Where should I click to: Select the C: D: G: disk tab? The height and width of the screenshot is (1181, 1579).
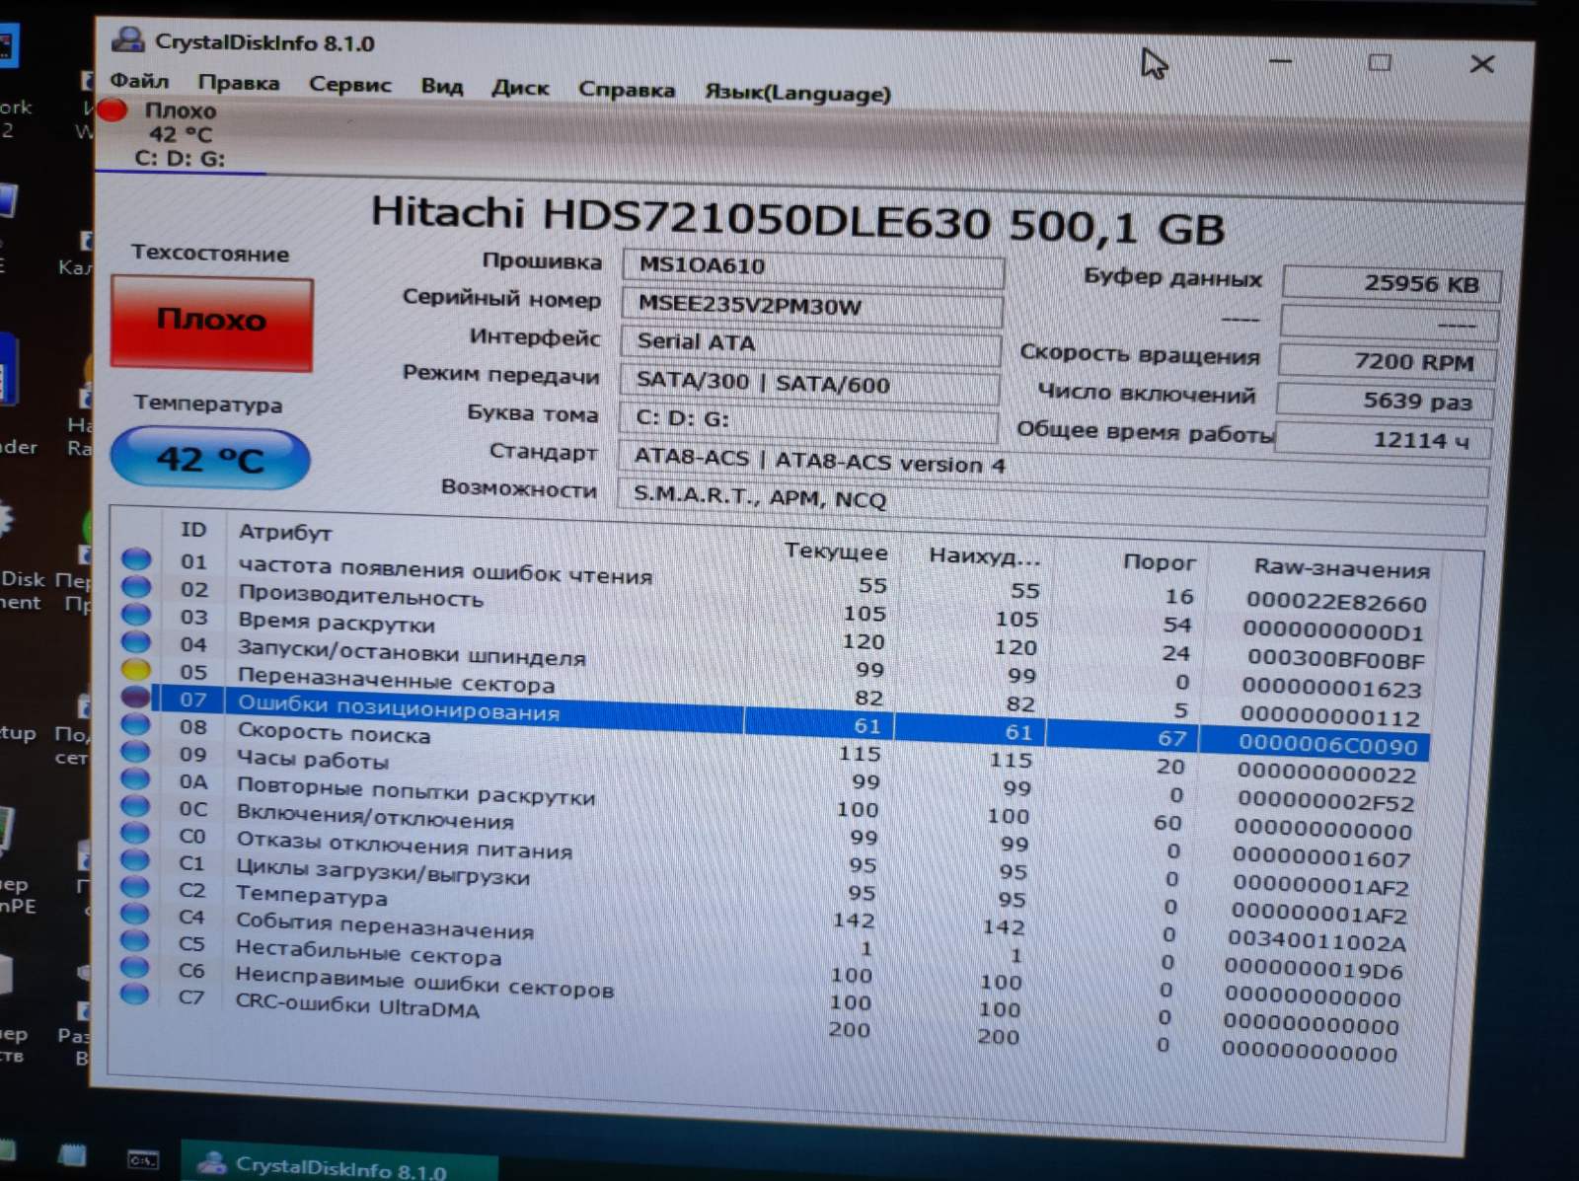pyautogui.click(x=180, y=135)
